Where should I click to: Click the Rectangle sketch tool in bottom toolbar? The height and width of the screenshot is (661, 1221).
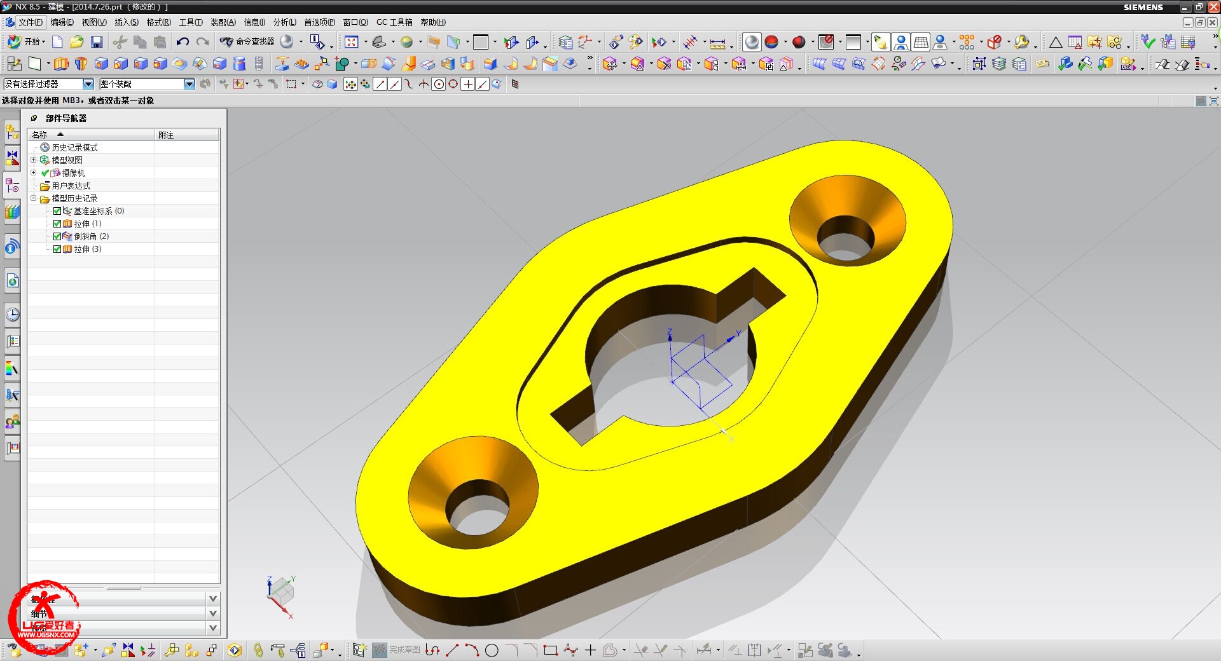(x=551, y=650)
